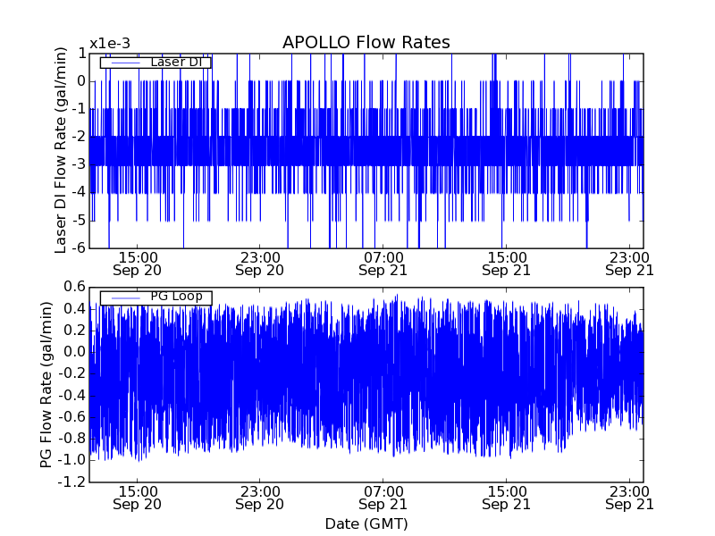
Task: Click the -6 tick on the Laser DI axis
Action: (x=79, y=248)
